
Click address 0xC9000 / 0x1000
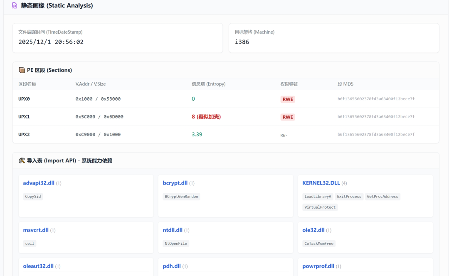(98, 134)
